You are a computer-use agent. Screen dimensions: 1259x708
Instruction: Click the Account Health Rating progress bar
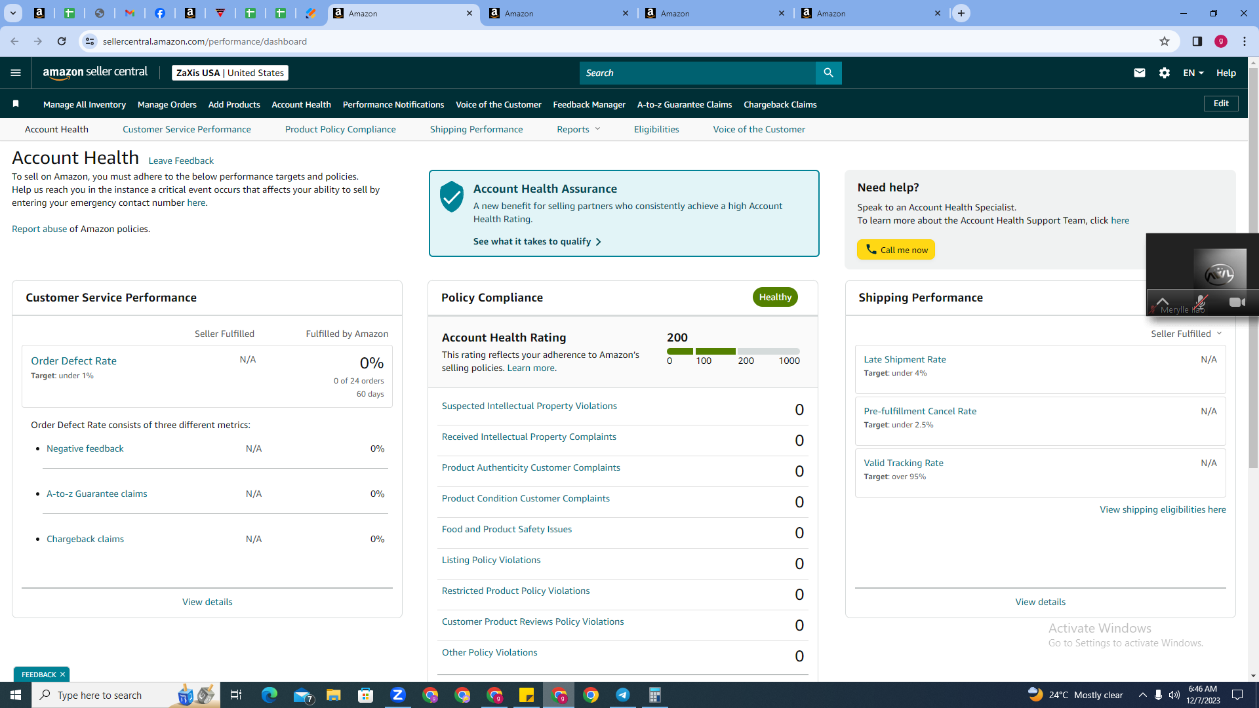(733, 351)
